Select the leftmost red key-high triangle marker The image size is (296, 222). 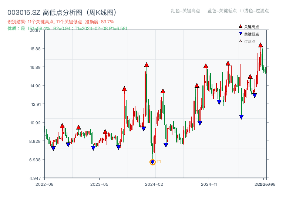tap(62, 126)
